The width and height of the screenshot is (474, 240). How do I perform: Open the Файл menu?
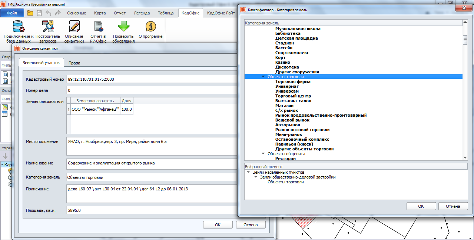(x=12, y=13)
